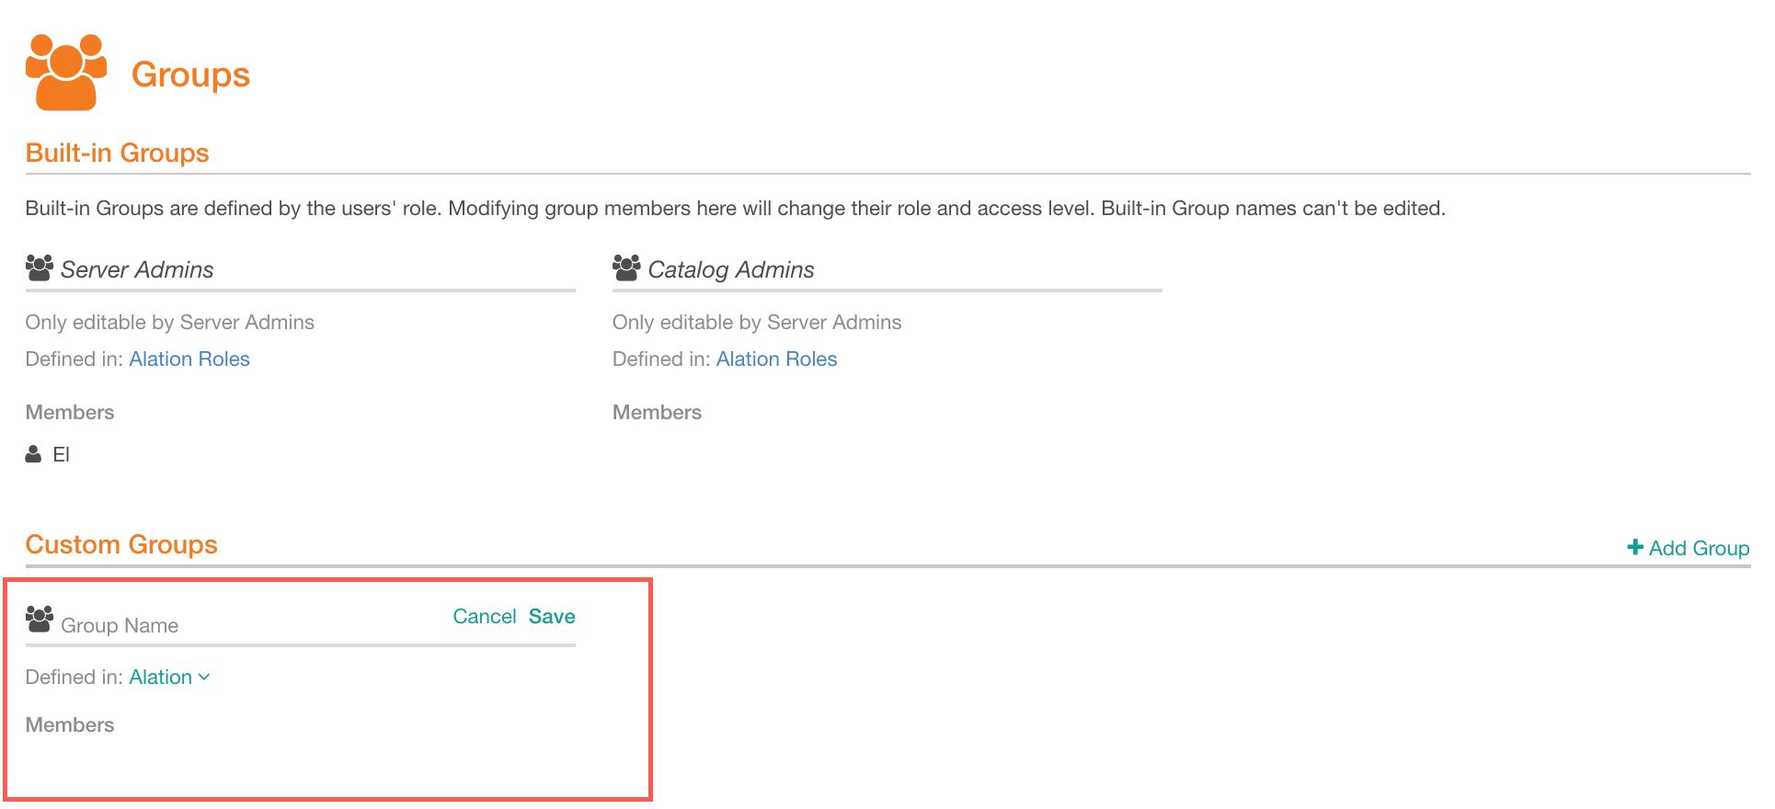
Task: Save the new custom group
Action: click(x=552, y=616)
